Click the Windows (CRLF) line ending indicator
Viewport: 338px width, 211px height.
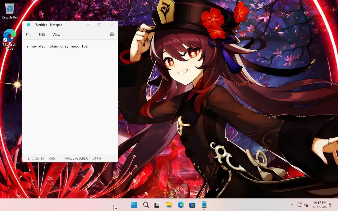point(76,159)
